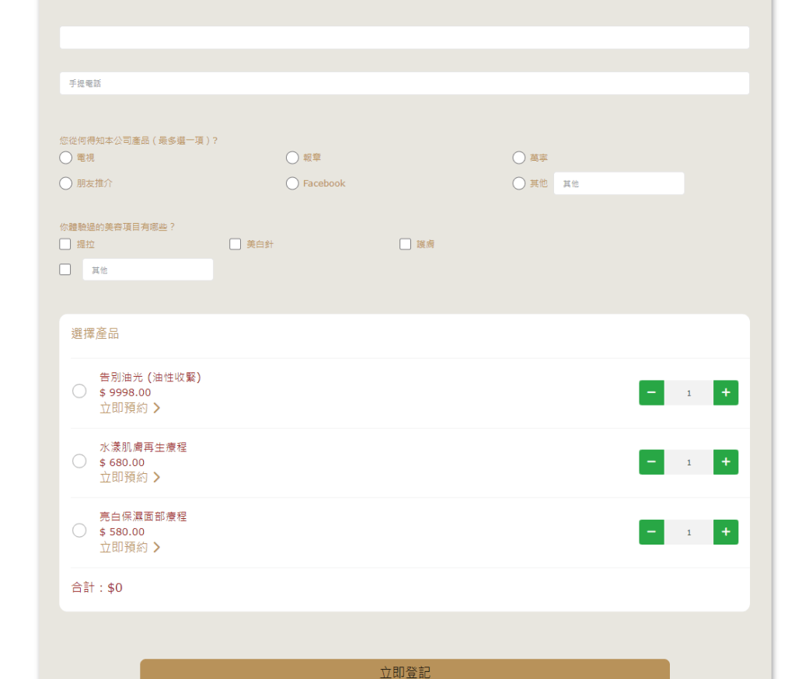795x679 pixels.
Task: Check the 美白針 checkbox
Action: pyautogui.click(x=235, y=244)
